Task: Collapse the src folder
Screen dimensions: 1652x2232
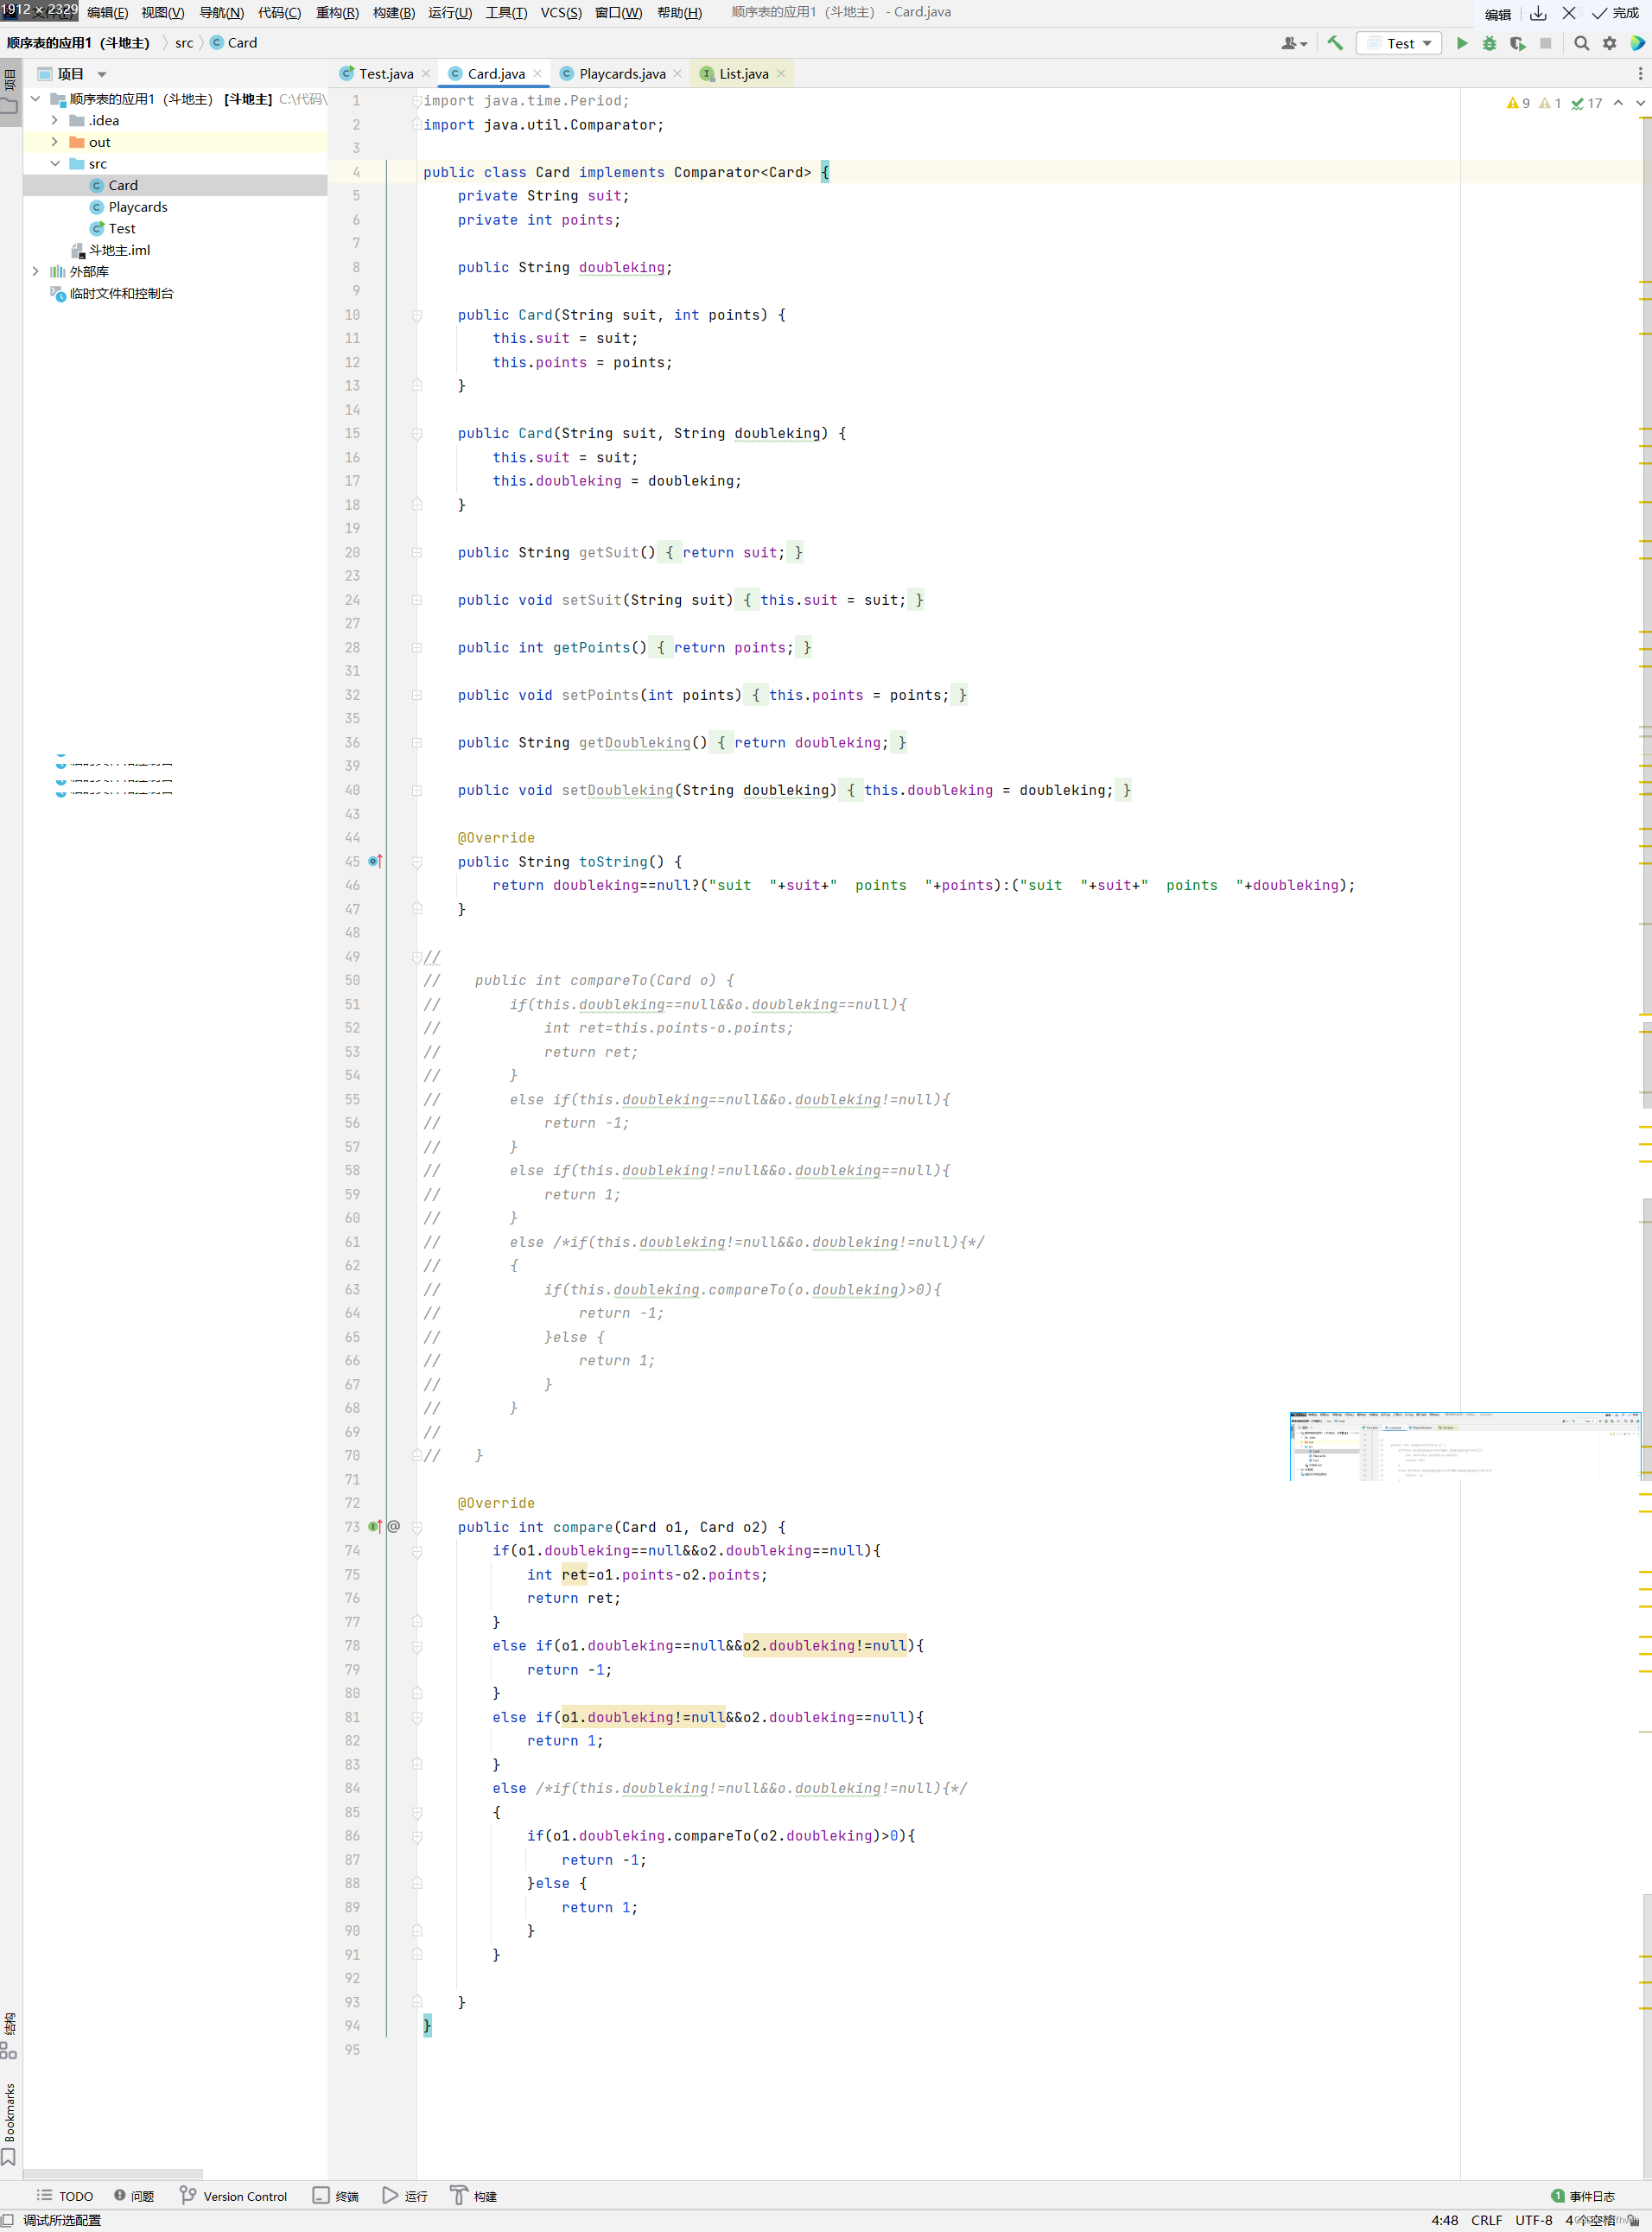Action: pos(55,164)
